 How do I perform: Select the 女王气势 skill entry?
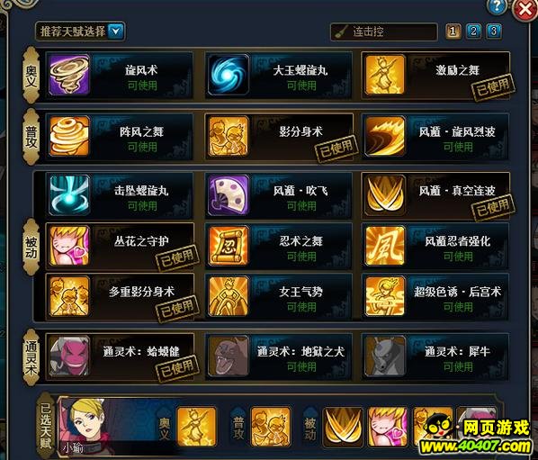(279, 297)
